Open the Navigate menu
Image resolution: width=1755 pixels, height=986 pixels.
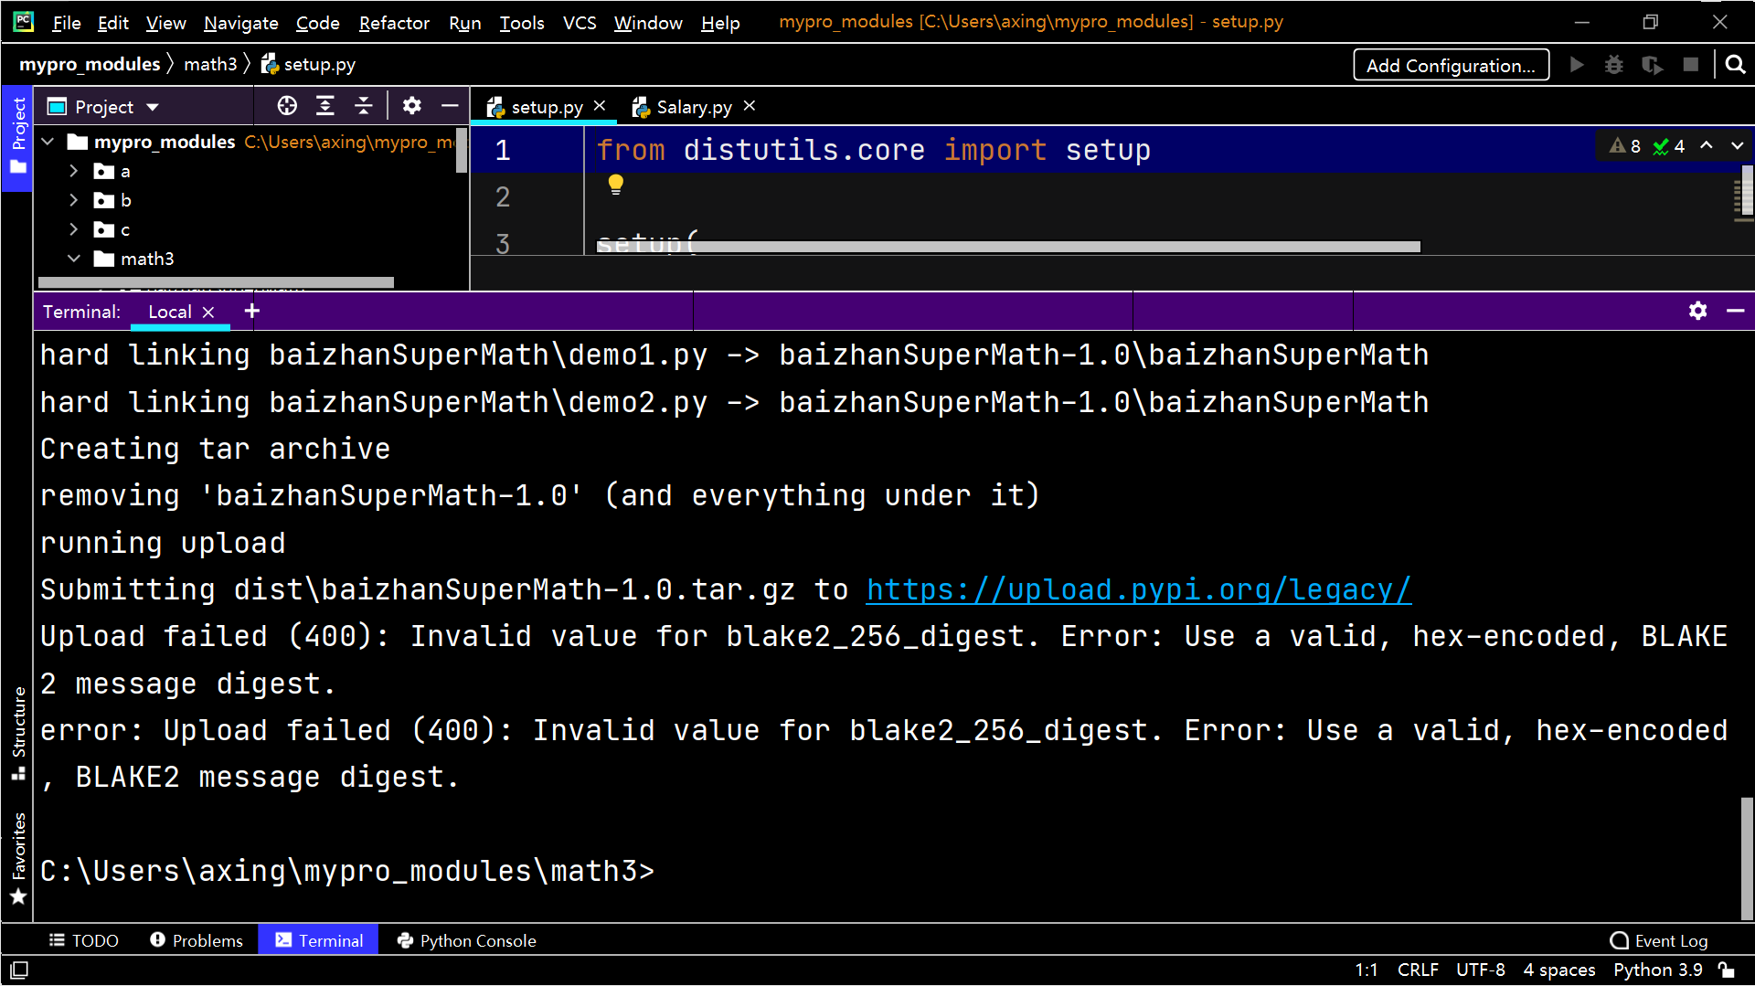pos(240,23)
